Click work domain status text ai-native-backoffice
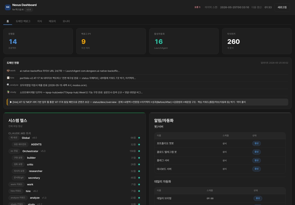The height and width of the screenshot is (205, 295). [x=70, y=71]
